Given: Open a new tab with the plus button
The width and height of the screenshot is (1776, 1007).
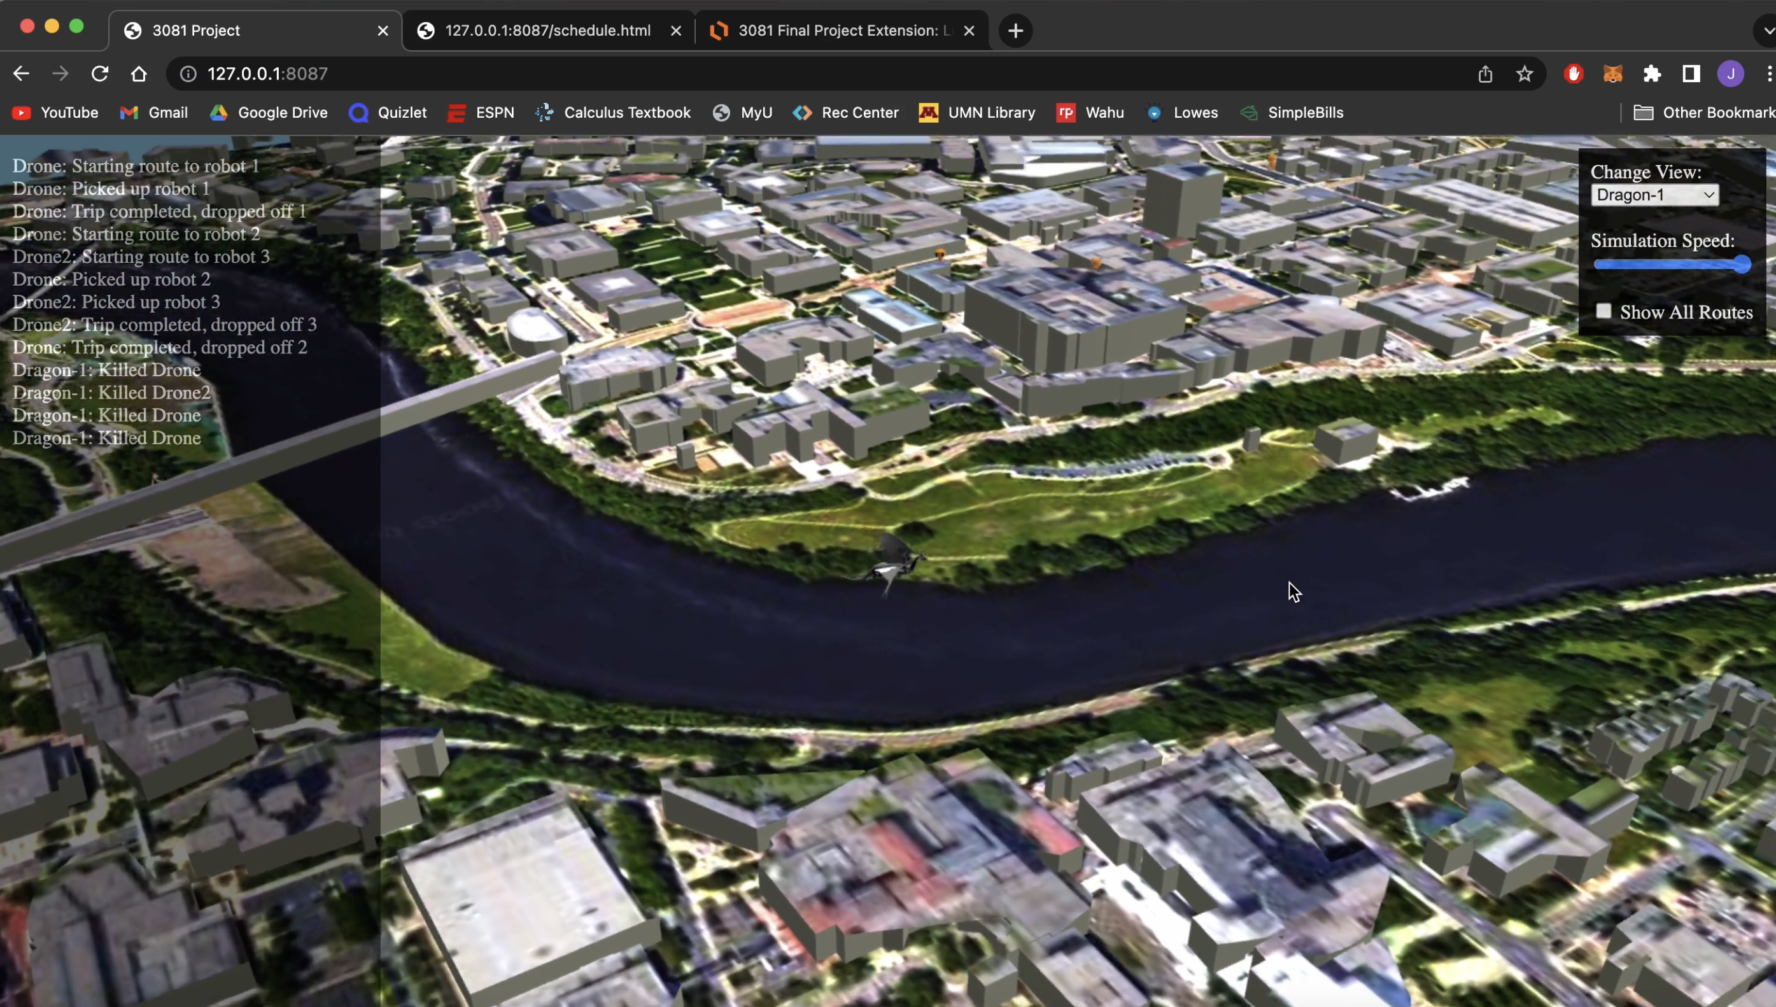Looking at the screenshot, I should click(x=1015, y=31).
